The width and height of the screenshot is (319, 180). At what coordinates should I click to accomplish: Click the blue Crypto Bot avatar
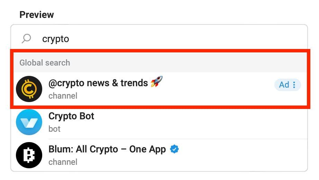[x=29, y=122]
